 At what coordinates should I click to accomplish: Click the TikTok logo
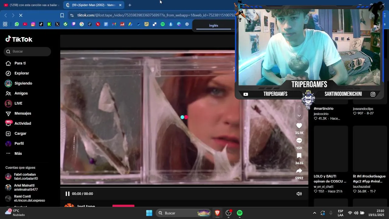(x=19, y=39)
